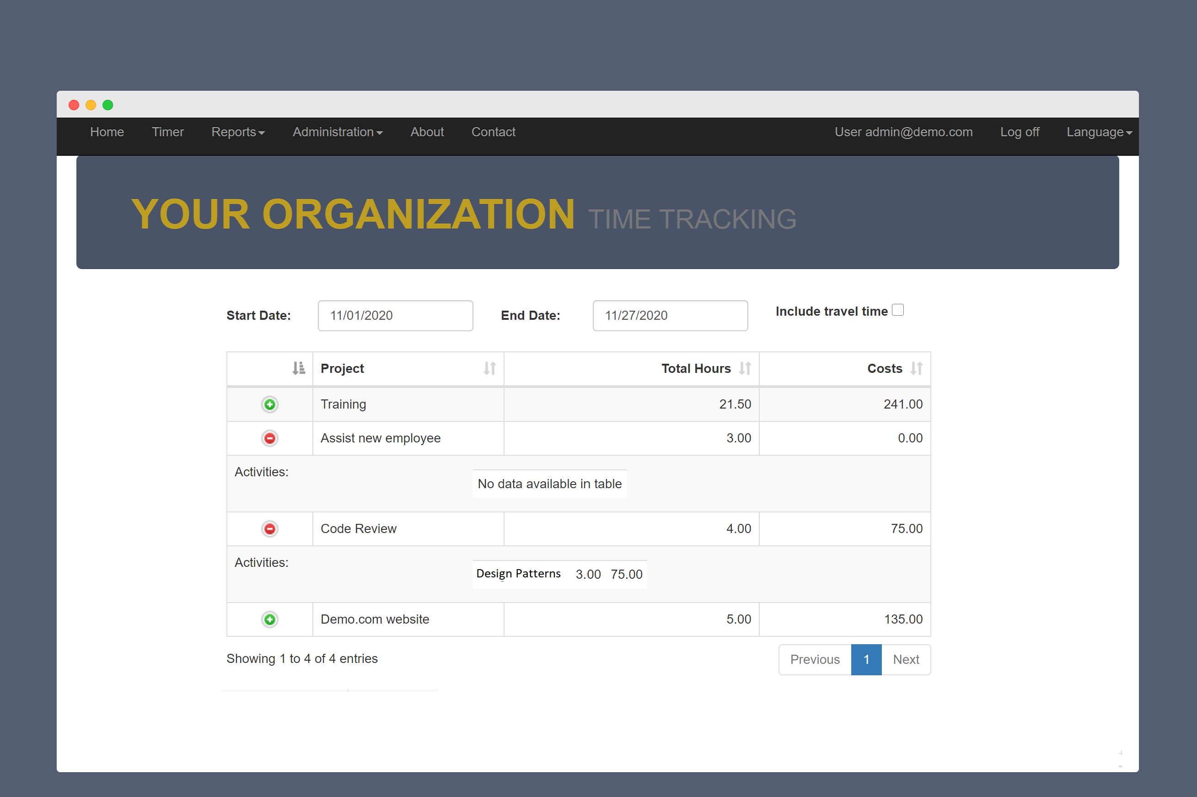The width and height of the screenshot is (1197, 797).
Task: Sort table by Costs column
Action: pyautogui.click(x=885, y=368)
